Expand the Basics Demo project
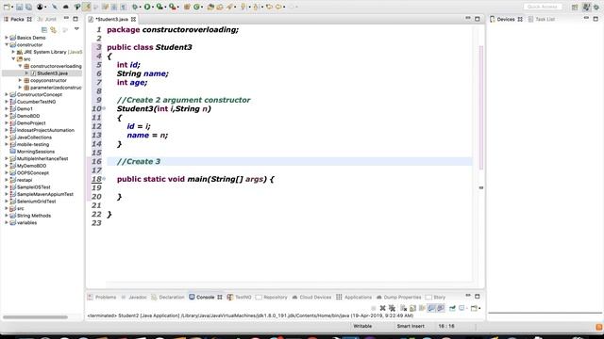The height and width of the screenshot is (339, 604). [7, 38]
